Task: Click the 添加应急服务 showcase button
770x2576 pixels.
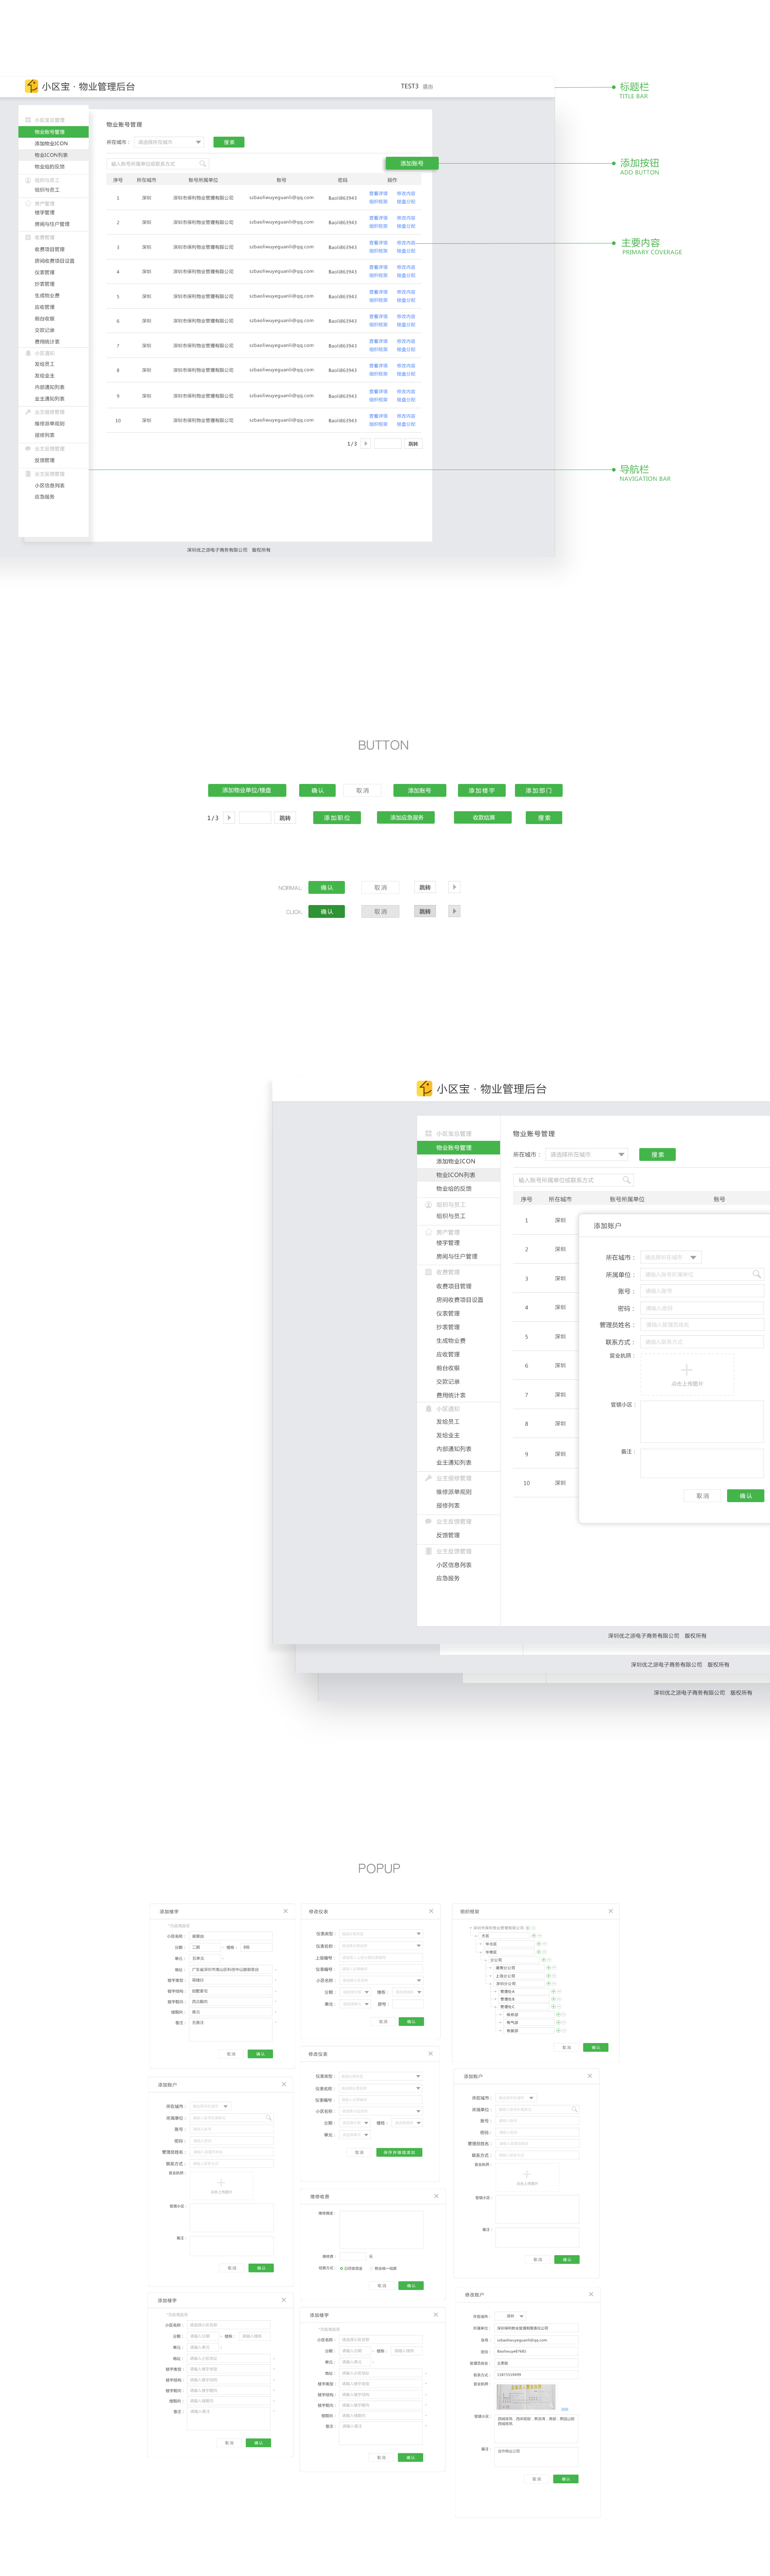Action: tap(406, 817)
